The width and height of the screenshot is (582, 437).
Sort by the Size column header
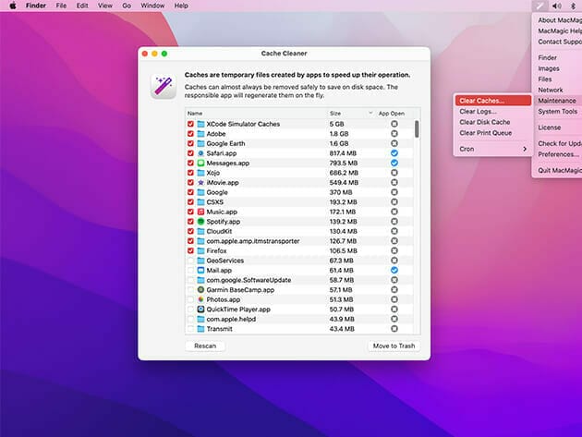(x=335, y=113)
